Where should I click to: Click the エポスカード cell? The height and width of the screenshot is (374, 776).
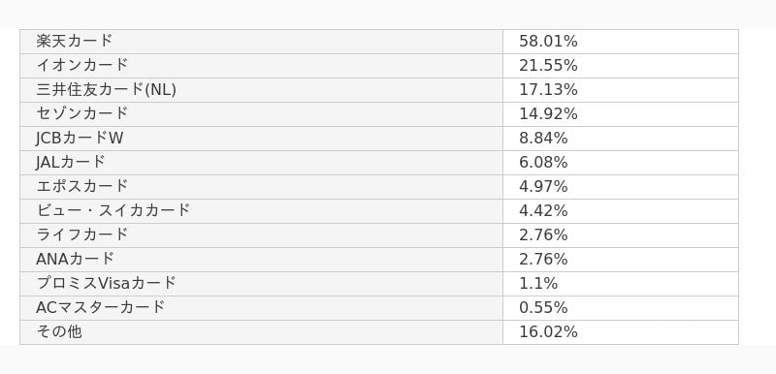click(x=261, y=187)
